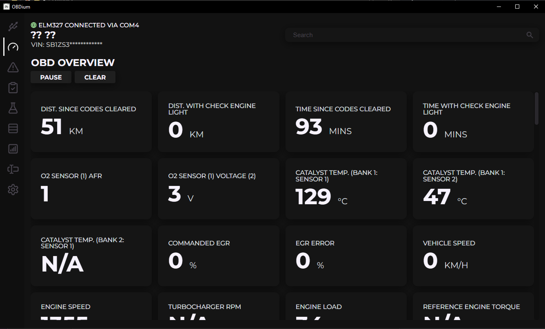Click the VIN: SB1ZS3 text
545x329 pixels.
(66, 44)
